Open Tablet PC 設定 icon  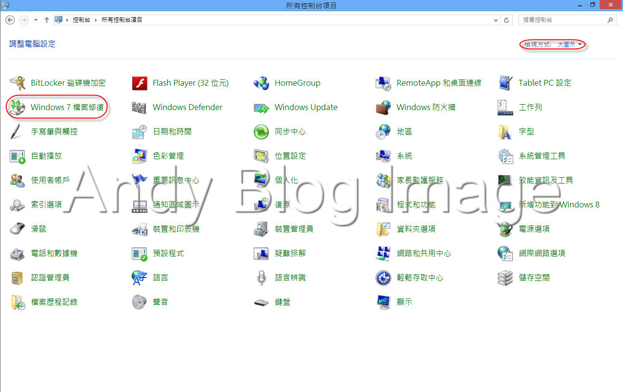point(505,83)
